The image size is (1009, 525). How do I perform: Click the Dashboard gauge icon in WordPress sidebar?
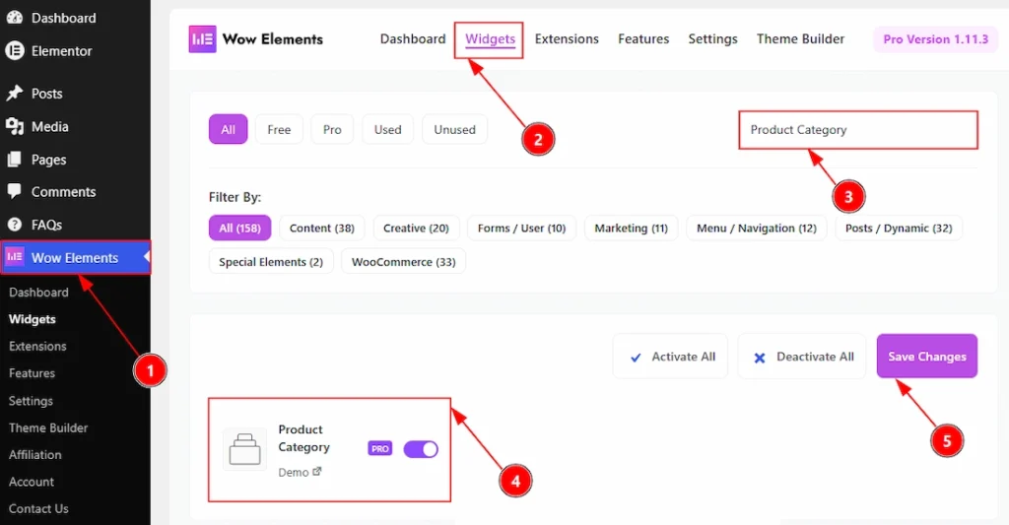15,18
